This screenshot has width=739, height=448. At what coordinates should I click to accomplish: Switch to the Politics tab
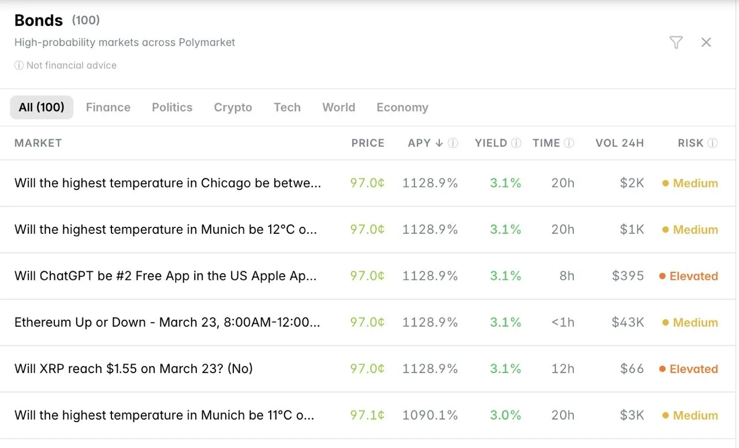click(172, 107)
